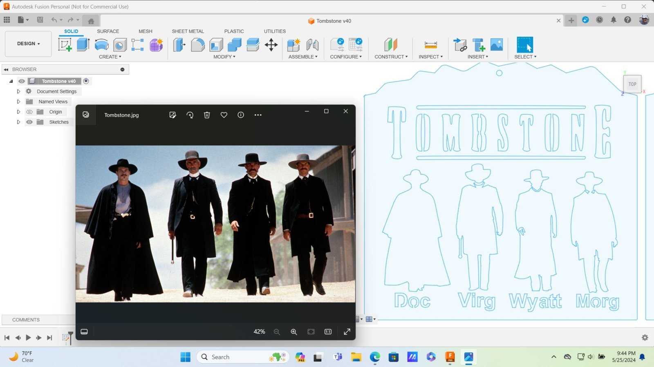Click the New Component icon
The height and width of the screenshot is (367, 654).
293,44
